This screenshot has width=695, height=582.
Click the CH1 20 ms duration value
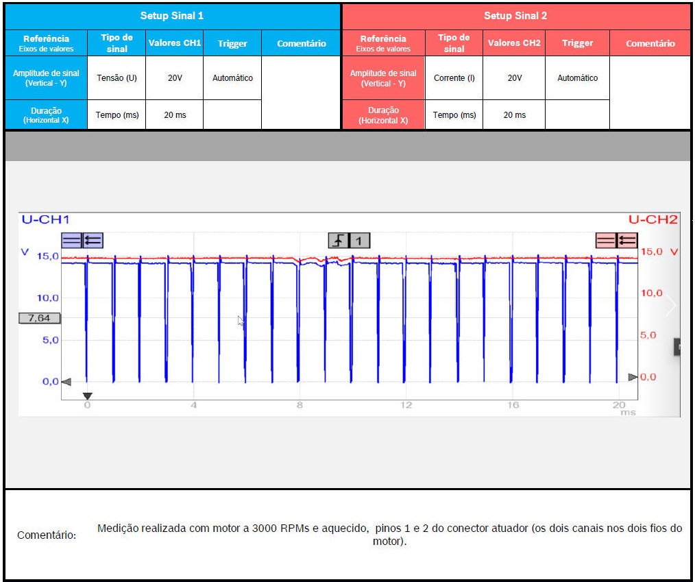point(175,115)
